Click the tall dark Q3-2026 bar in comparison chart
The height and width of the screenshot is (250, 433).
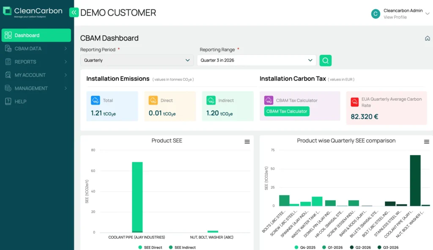(x=415, y=180)
